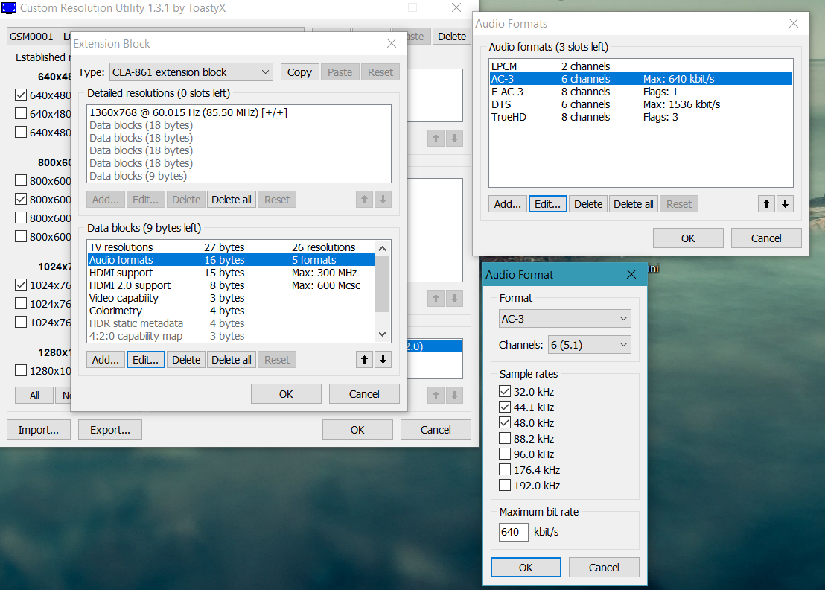The image size is (825, 590).
Task: Select TrueHD 8 channels row
Action: 641,117
